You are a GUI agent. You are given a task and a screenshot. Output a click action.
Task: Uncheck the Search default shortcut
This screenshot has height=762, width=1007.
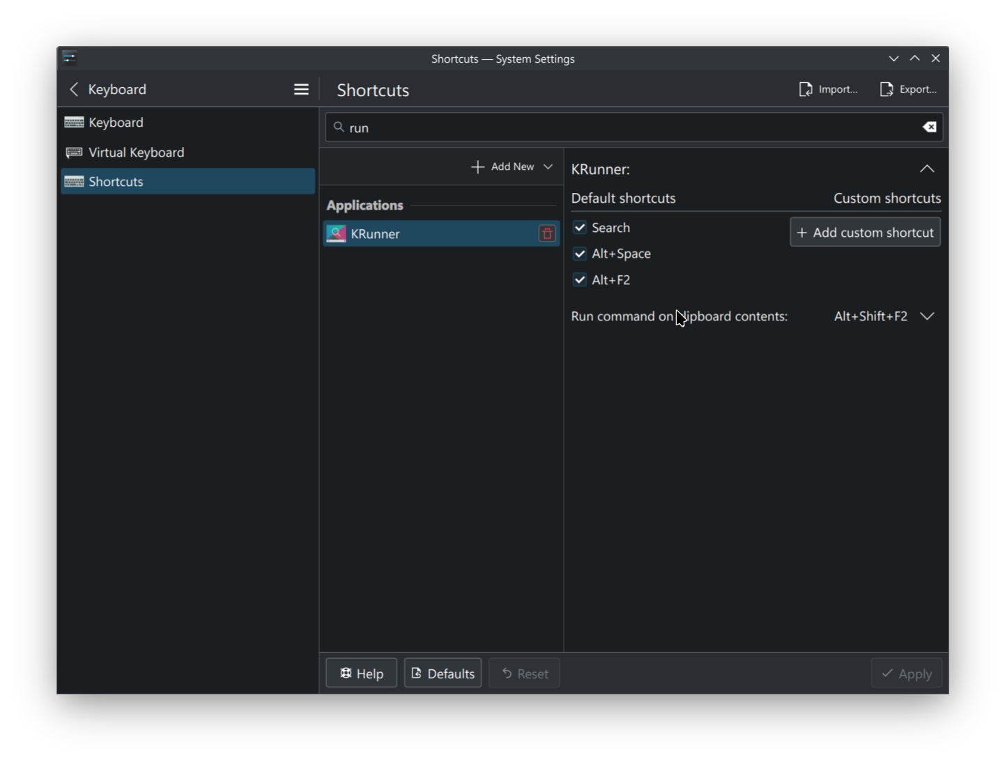(x=580, y=228)
